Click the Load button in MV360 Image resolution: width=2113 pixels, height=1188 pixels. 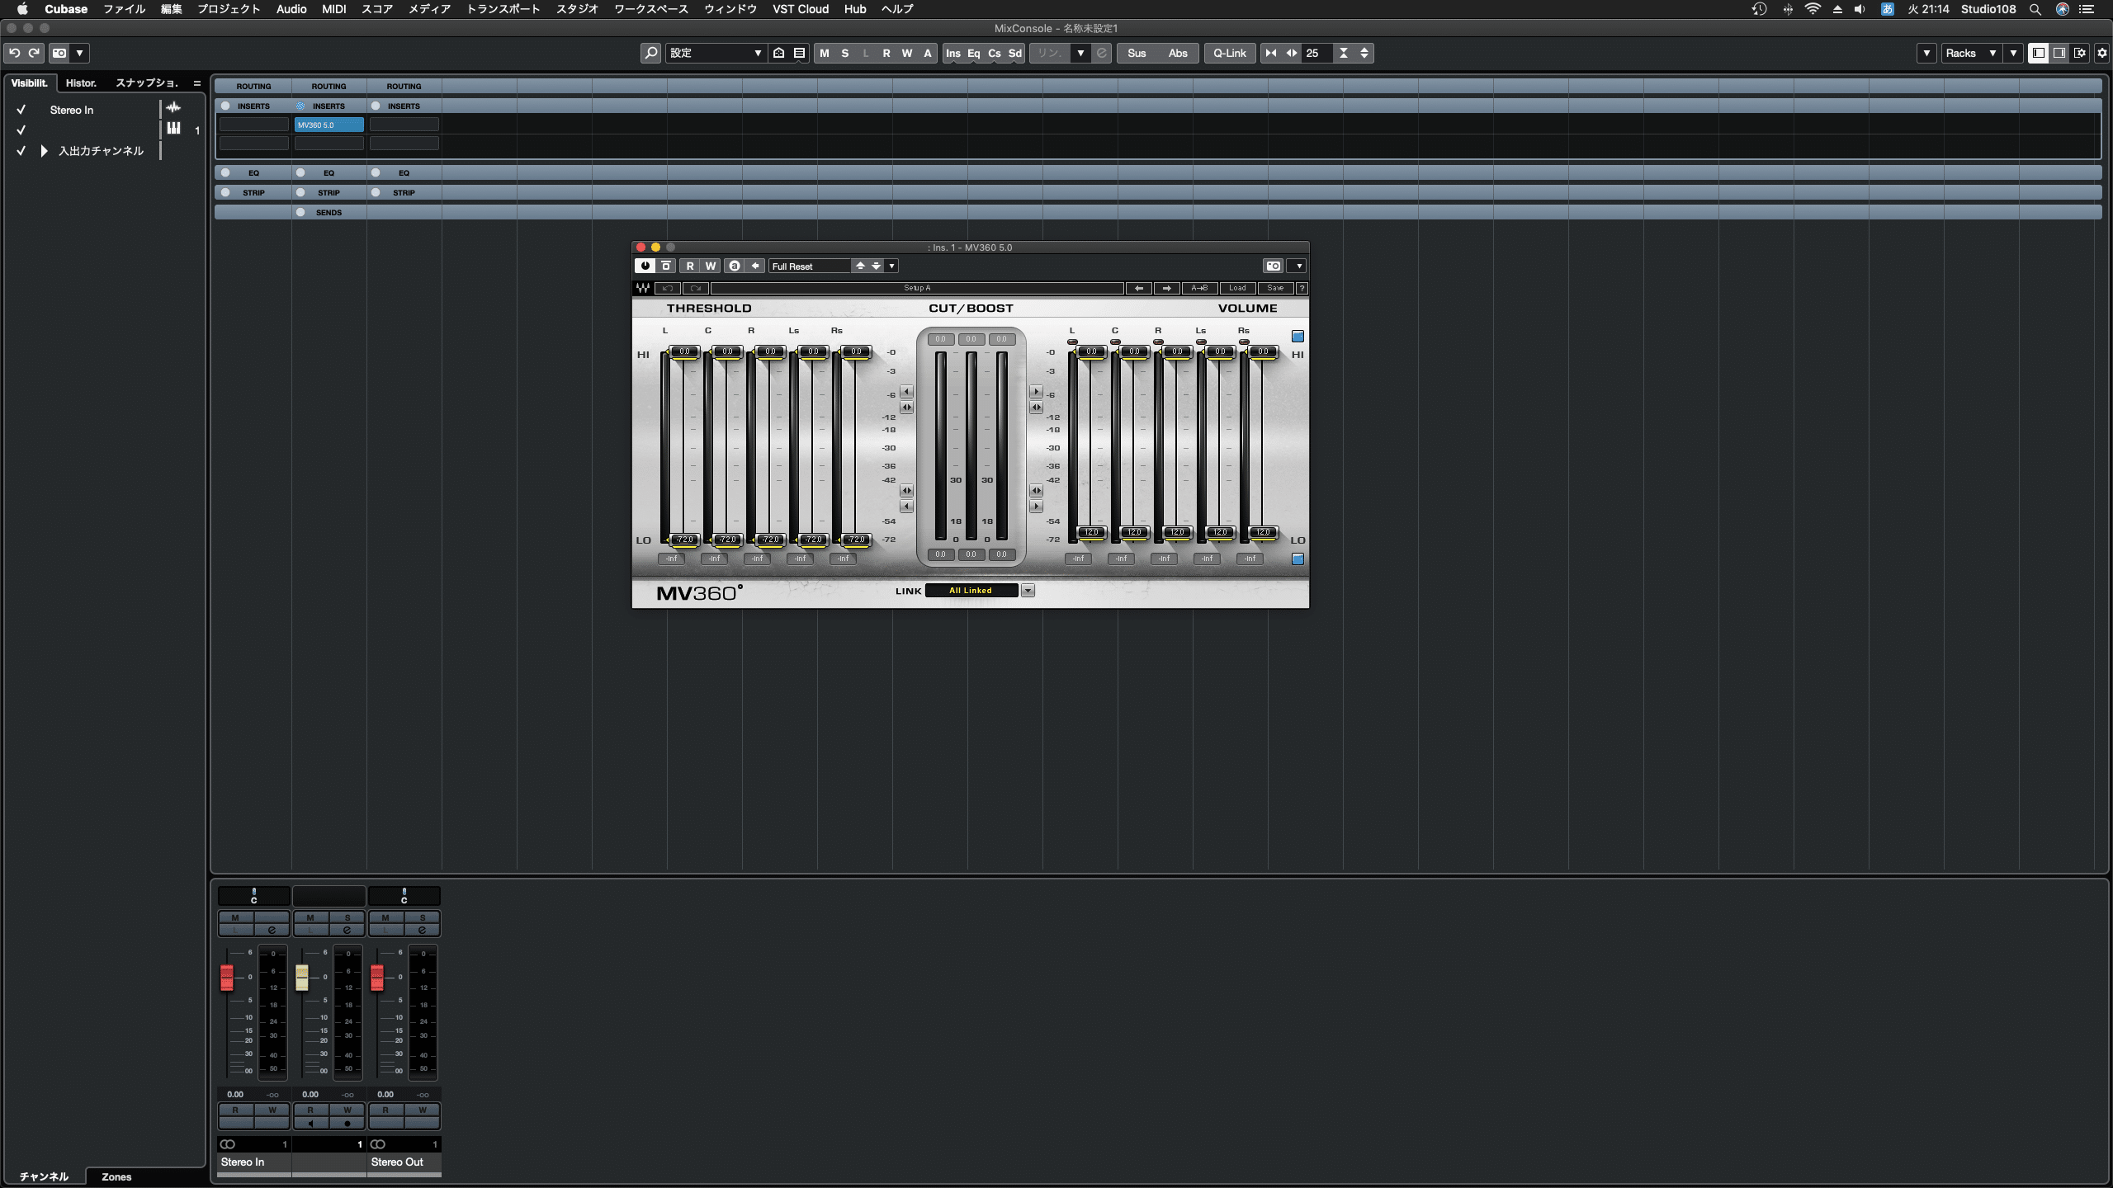click(1237, 288)
